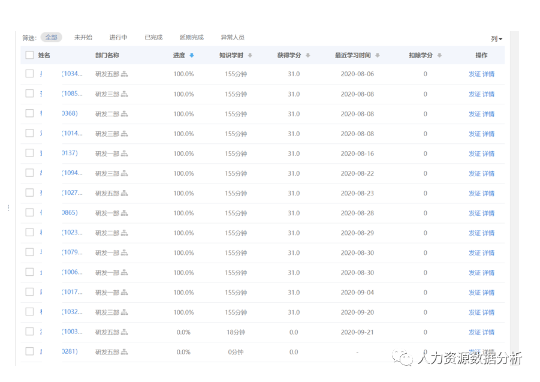
Task: Check the box for row 1034
Action: tap(29, 74)
